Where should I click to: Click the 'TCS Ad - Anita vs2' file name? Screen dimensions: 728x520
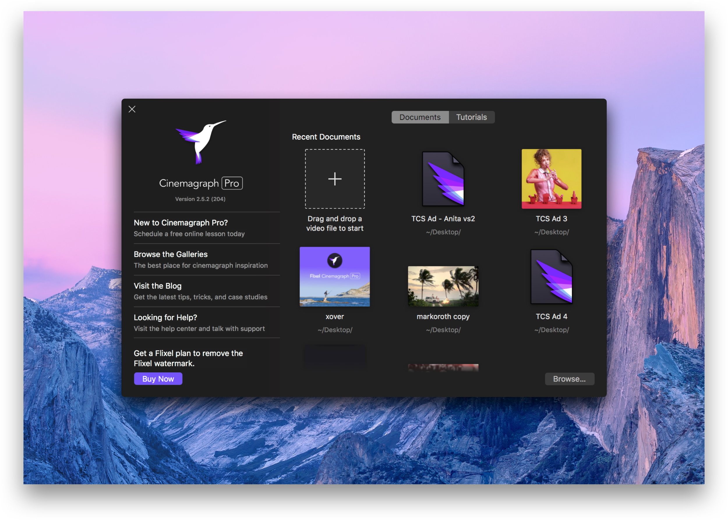click(x=443, y=219)
